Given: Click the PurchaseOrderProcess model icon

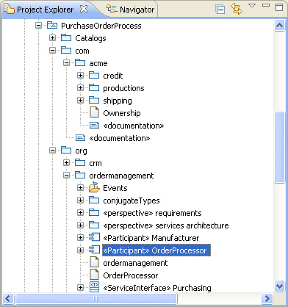Looking at the screenshot, I should tap(52, 26).
